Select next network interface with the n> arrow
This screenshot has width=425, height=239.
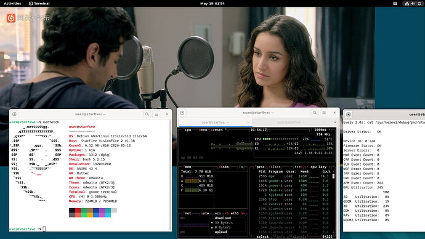click(x=242, y=213)
